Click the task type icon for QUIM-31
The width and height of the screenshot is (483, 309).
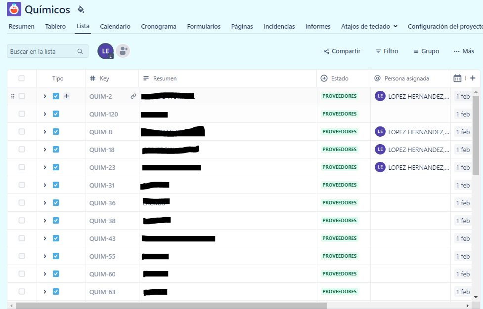(56, 185)
